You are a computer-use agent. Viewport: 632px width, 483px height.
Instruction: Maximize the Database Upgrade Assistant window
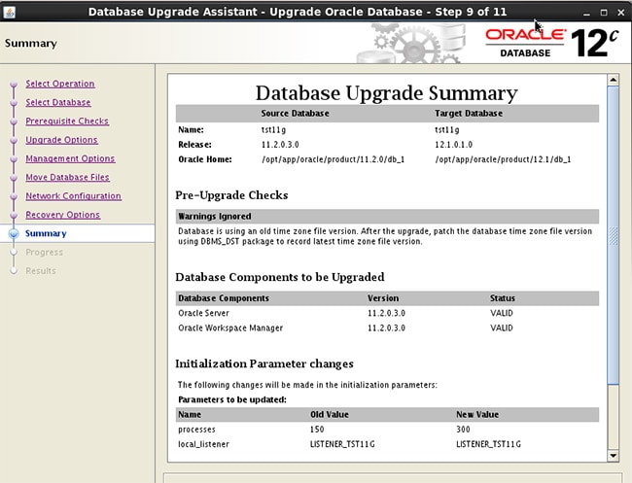point(604,13)
